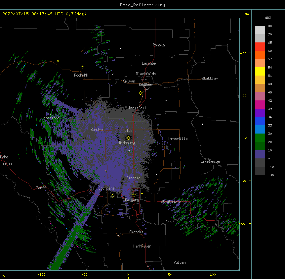The height and width of the screenshot is (279, 285).
Task: Click the white asterisk marker east of Innisfail
Action: (166, 100)
